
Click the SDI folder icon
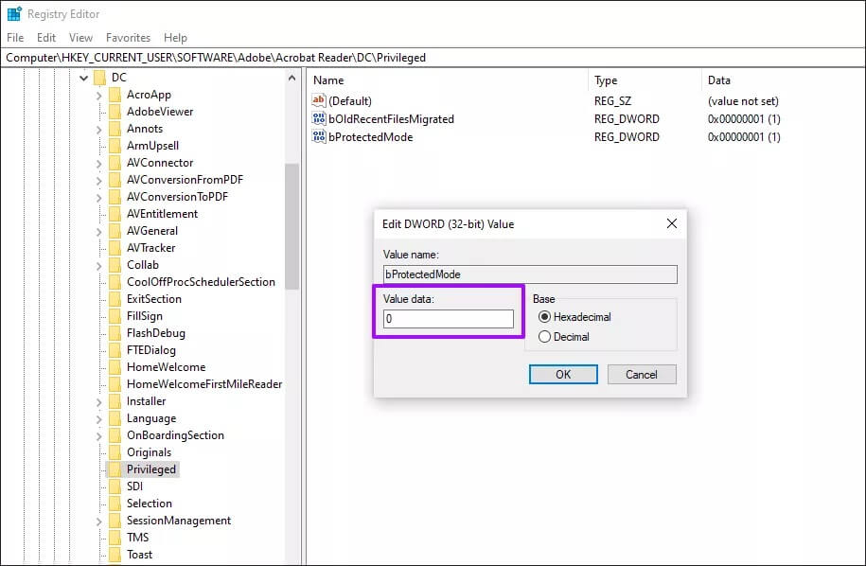(x=115, y=486)
